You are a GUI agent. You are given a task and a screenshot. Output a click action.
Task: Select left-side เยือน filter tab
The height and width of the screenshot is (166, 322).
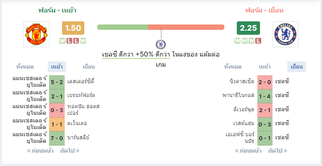coord(89,67)
